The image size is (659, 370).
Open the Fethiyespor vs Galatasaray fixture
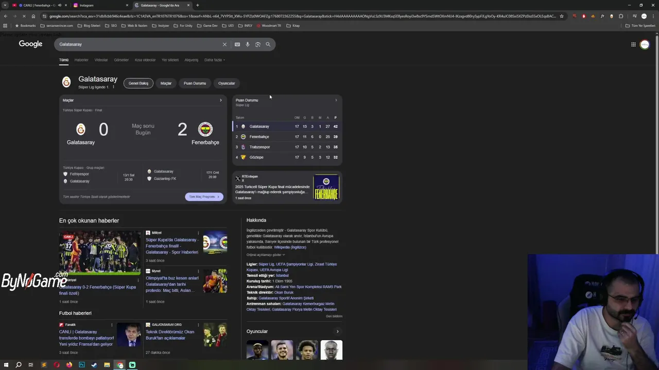99,177
